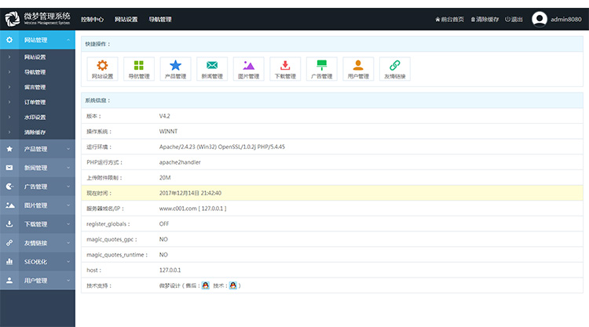Screen dimensions: 589x327
Task: Click the 微梦管理系统 logo
Action: pyautogui.click(x=38, y=19)
